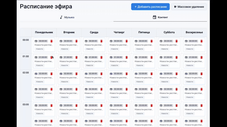Click the 02:30:00 time badge on Tuesday
Image resolution: width=227 pixels, height=127 pixels.
click(x=68, y=89)
